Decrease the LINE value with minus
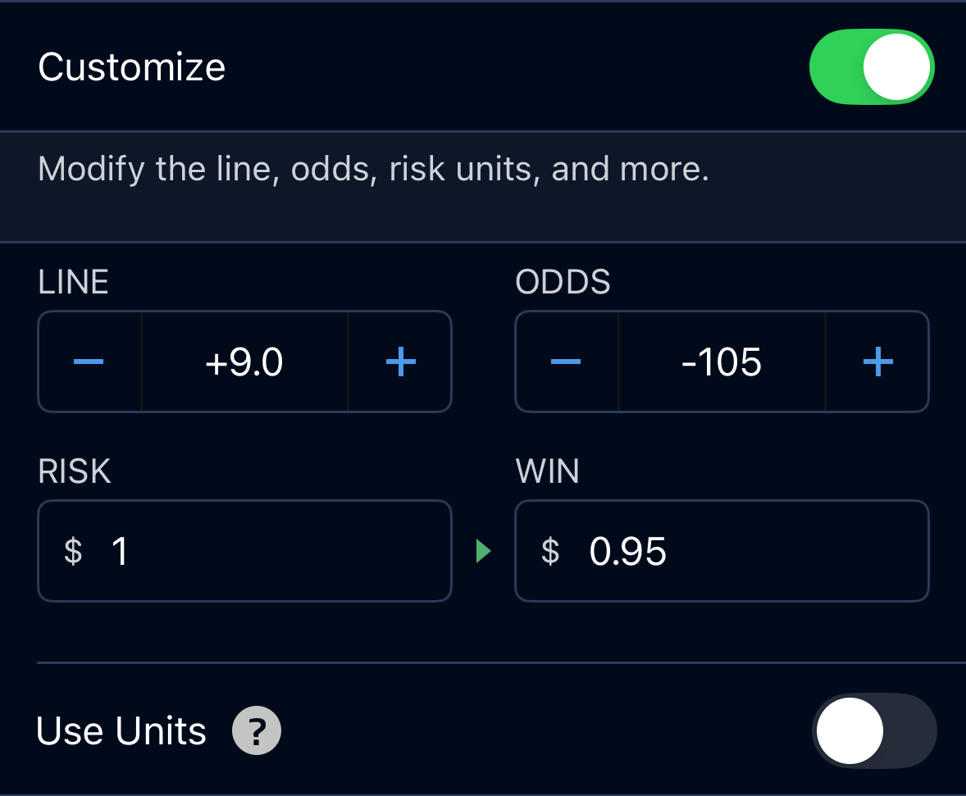This screenshot has height=796, width=966. pyautogui.click(x=89, y=362)
